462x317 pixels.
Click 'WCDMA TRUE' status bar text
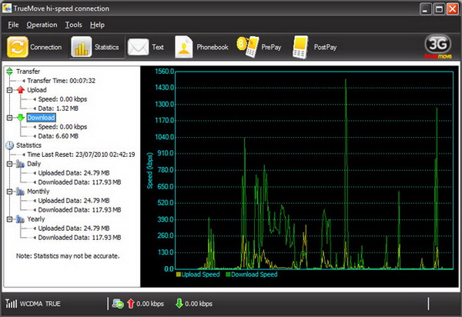[x=40, y=303]
